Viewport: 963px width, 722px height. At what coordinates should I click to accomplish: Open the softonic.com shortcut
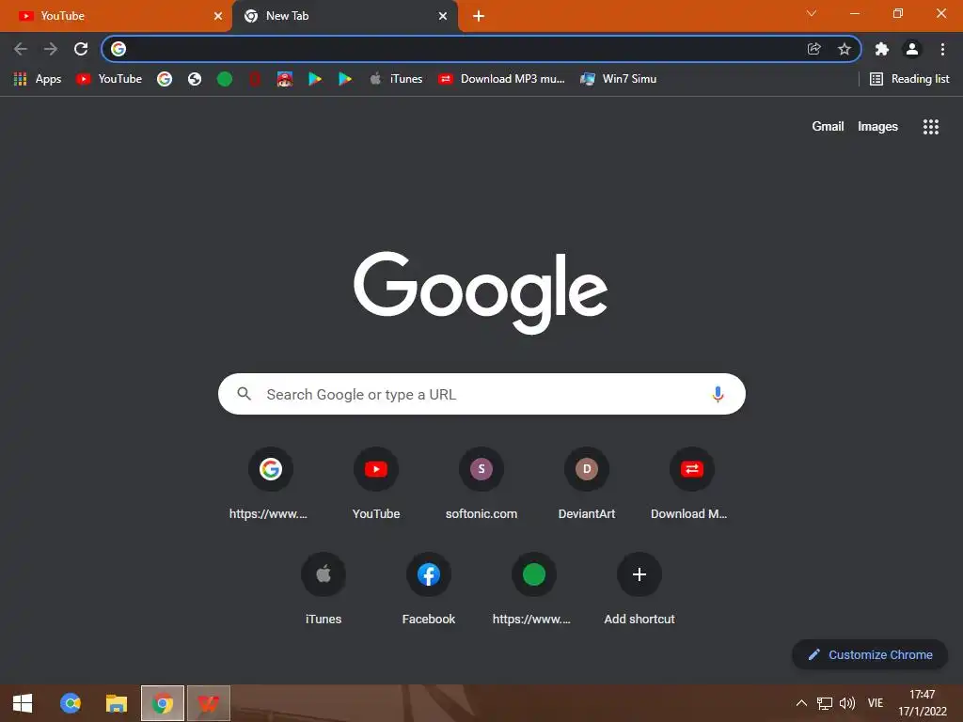(x=481, y=485)
